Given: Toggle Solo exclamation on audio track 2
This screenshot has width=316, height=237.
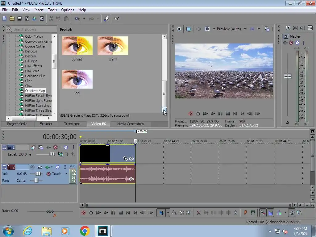Looking at the screenshot, I should pyautogui.click(x=65, y=167).
